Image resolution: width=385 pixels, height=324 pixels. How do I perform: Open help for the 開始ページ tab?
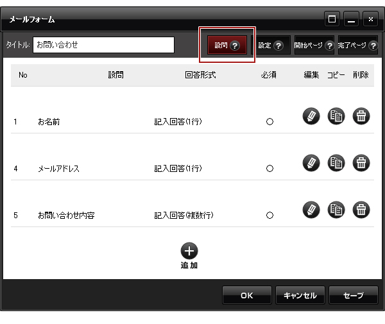click(x=330, y=46)
